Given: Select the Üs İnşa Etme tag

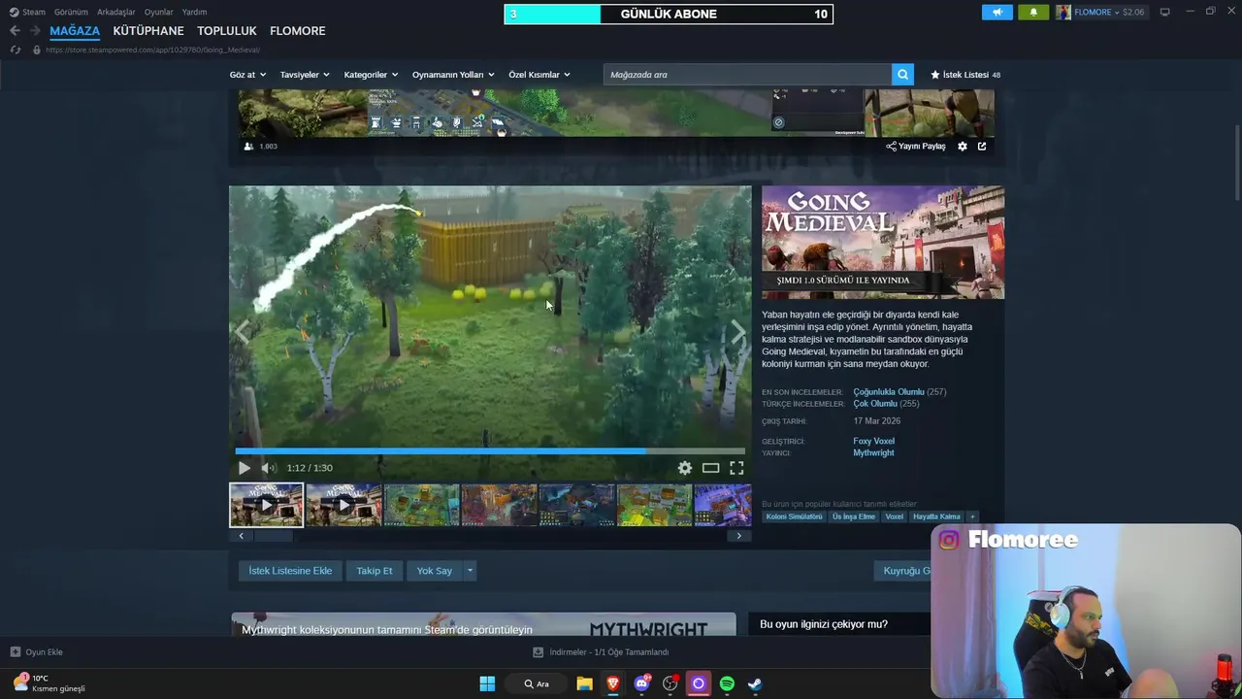Looking at the screenshot, I should (x=854, y=516).
